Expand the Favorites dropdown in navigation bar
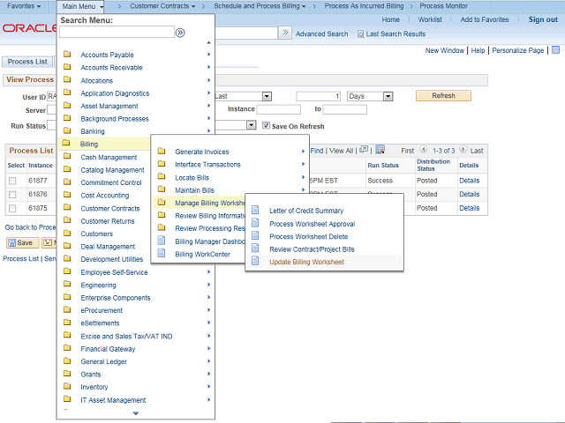The width and height of the screenshot is (565, 423). coord(28,6)
